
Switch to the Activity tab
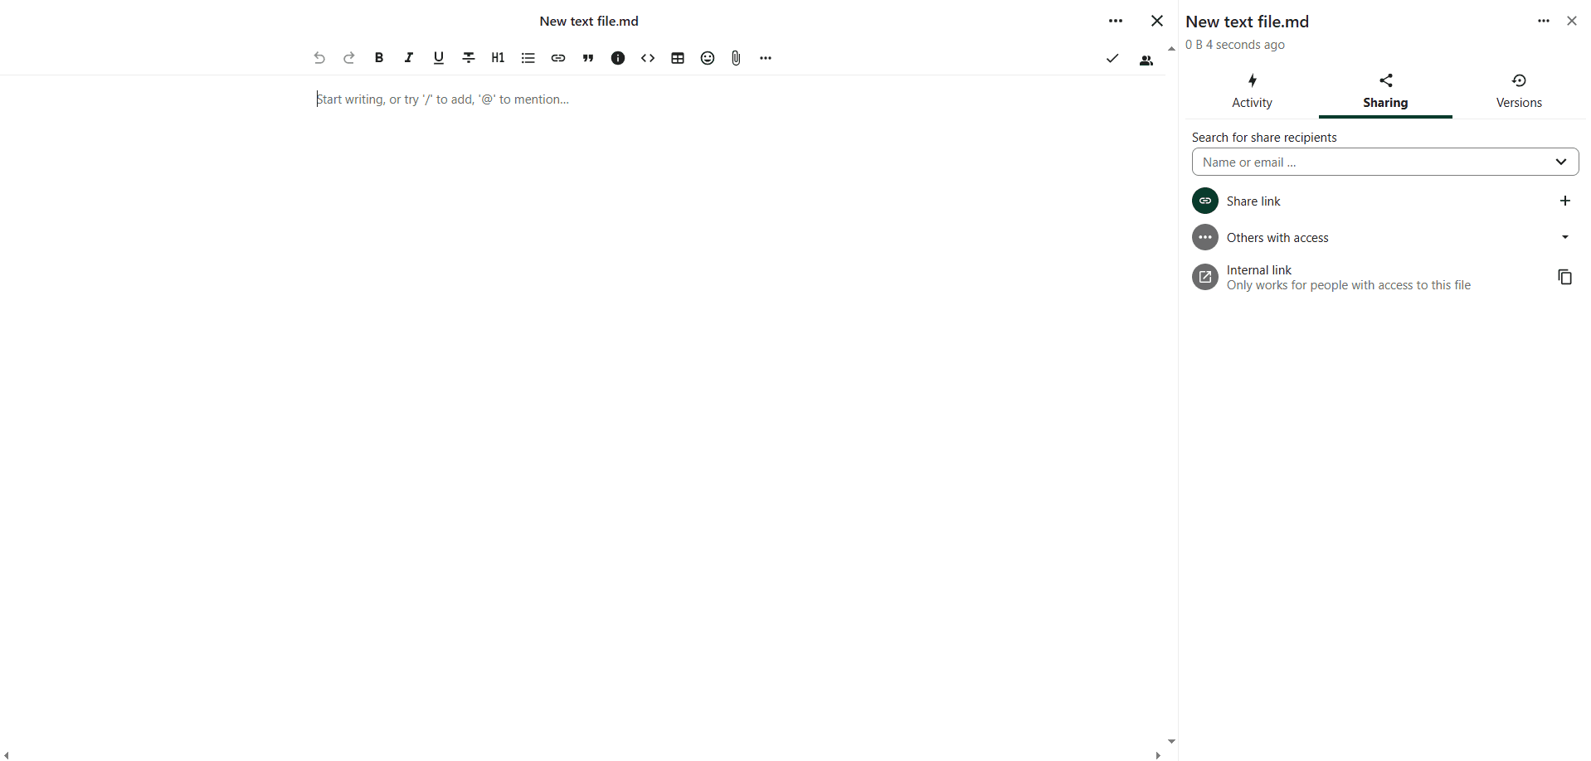click(x=1252, y=91)
